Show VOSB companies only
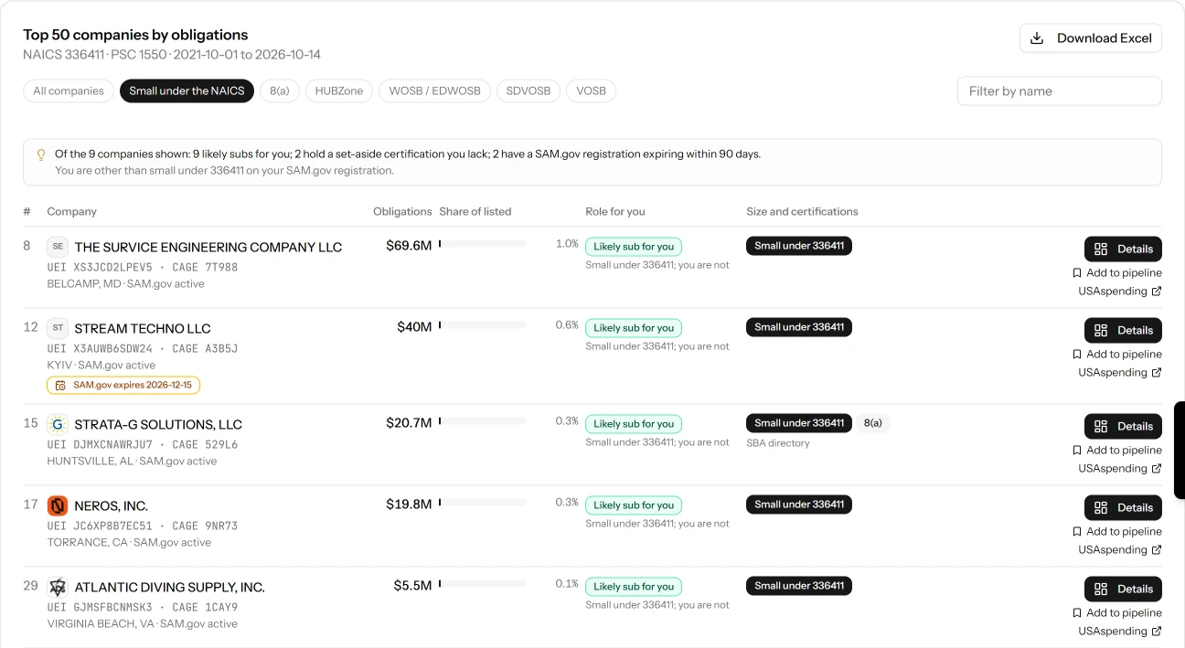 click(x=592, y=91)
